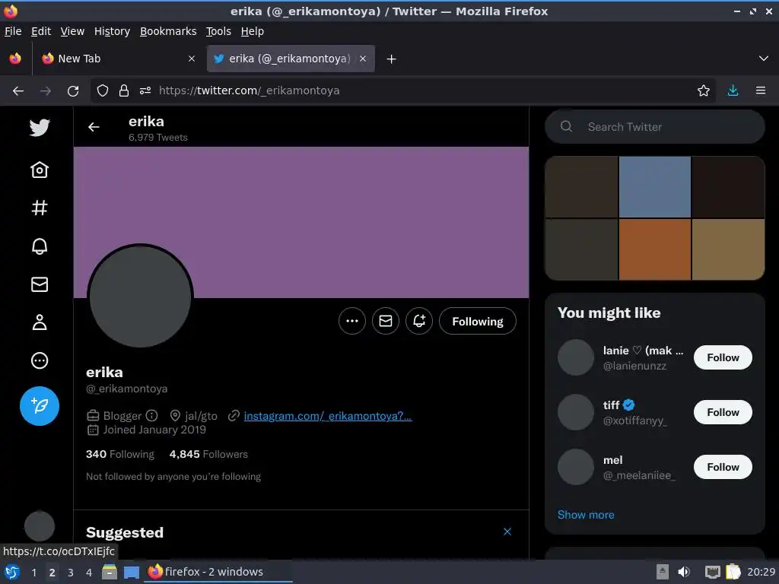Open Firefox hamburger application menu
The width and height of the screenshot is (779, 584).
(x=761, y=90)
